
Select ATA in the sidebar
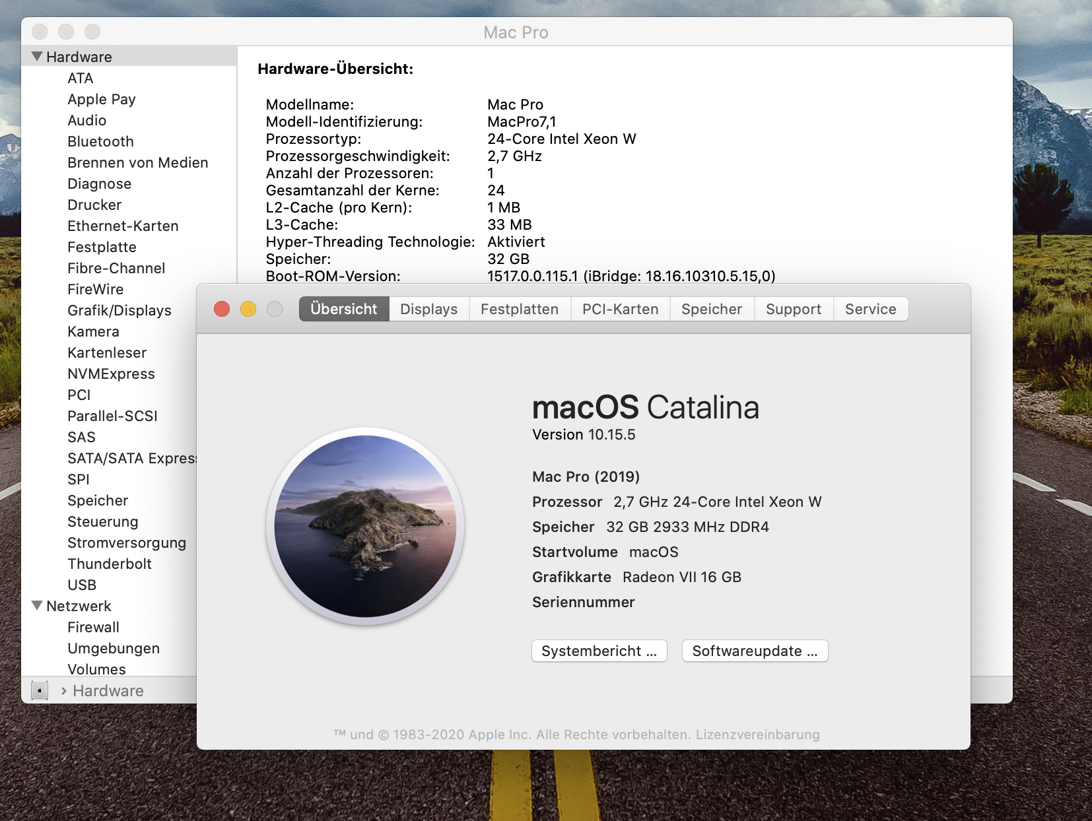click(x=81, y=78)
